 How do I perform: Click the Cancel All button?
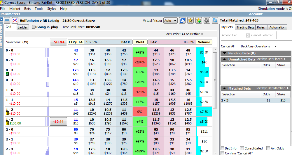(x=228, y=46)
